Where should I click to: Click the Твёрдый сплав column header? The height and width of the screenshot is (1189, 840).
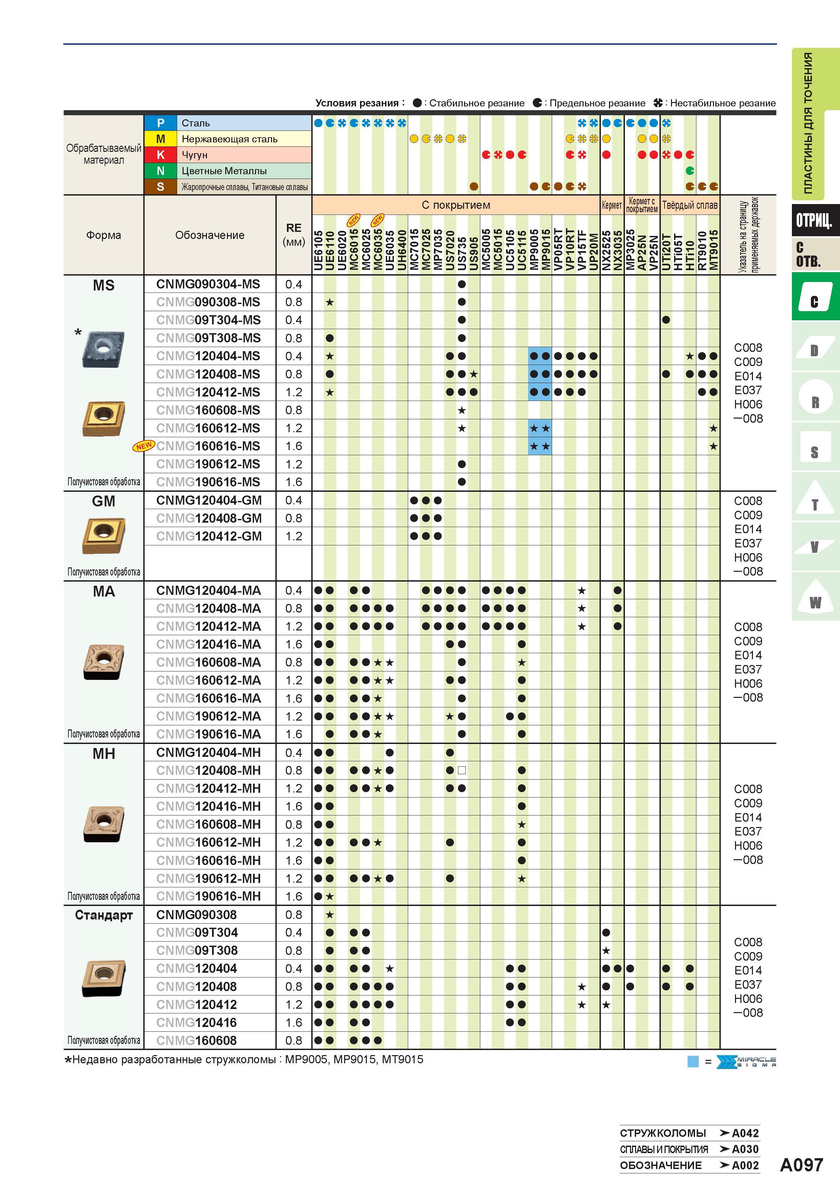coord(690,205)
